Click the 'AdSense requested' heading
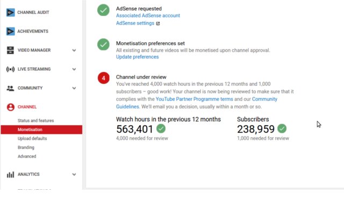 [x=139, y=9]
